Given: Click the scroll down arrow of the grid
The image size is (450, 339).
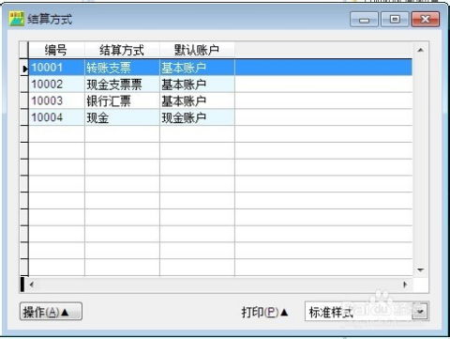Looking at the screenshot, I should tap(421, 270).
